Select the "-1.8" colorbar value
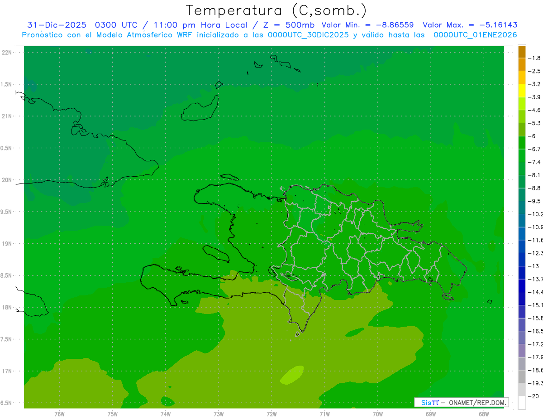543x420 pixels. [x=535, y=58]
